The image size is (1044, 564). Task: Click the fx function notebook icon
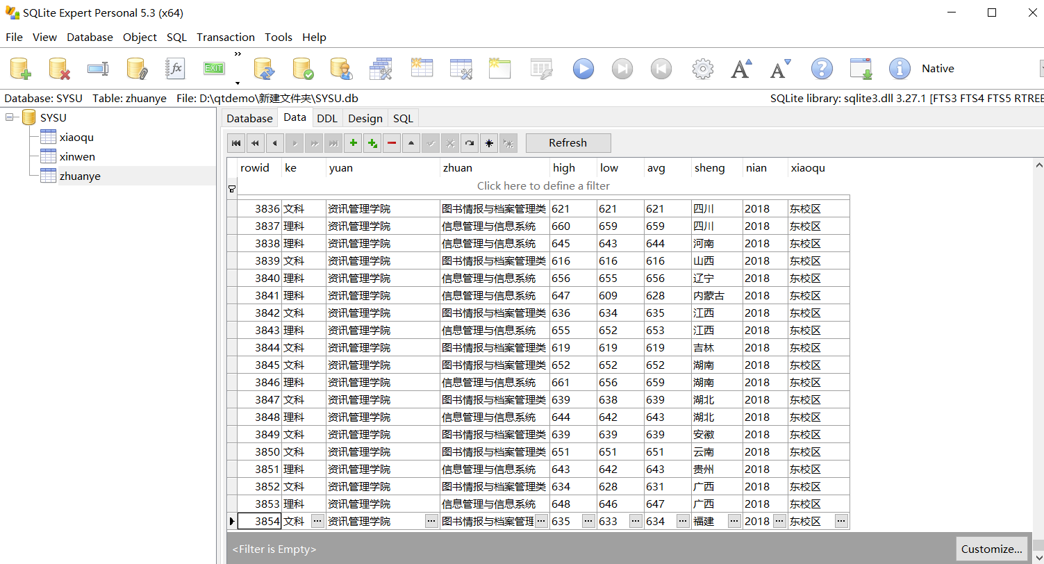click(176, 69)
